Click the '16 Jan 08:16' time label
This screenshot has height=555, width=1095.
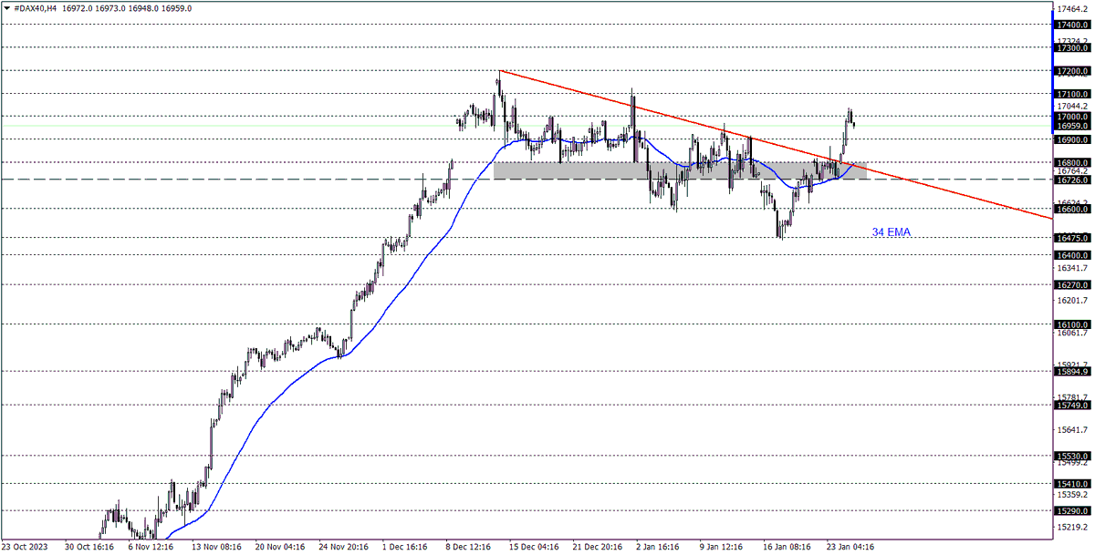click(x=787, y=547)
